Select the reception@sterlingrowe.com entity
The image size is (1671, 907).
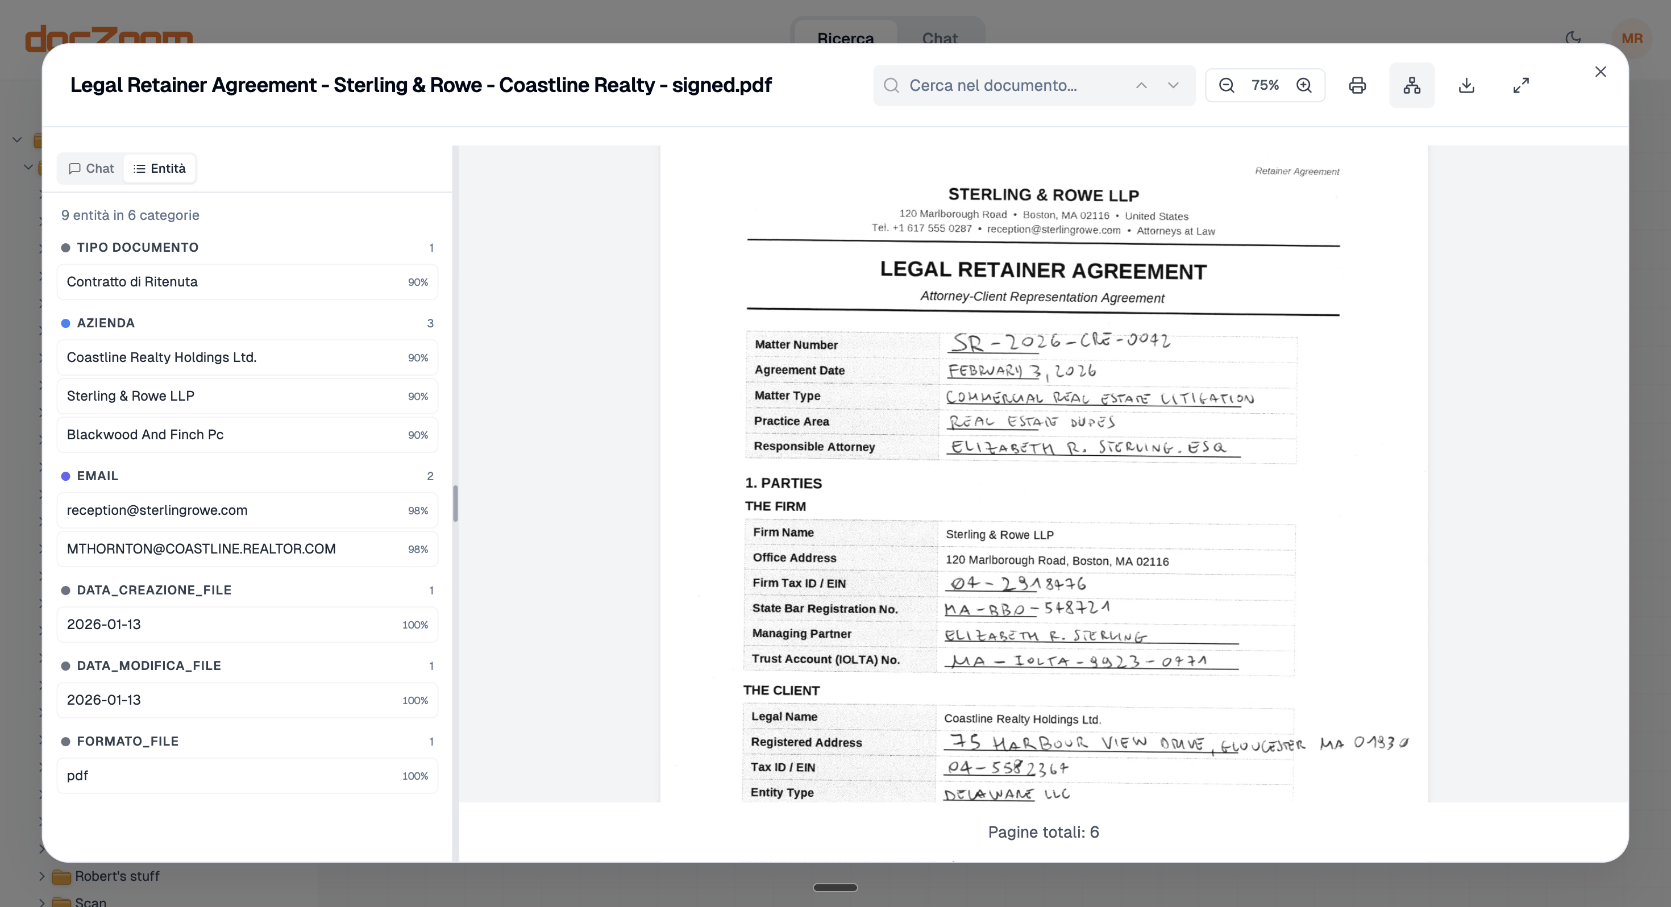[x=247, y=510]
